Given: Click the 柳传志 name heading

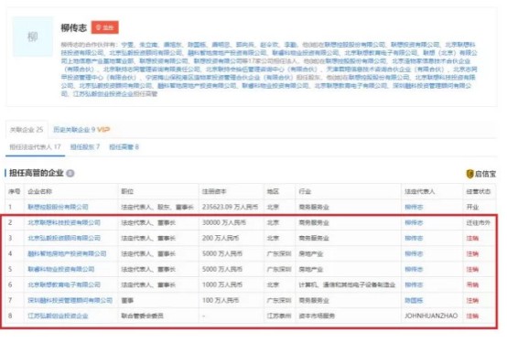Looking at the screenshot, I should click(x=74, y=27).
